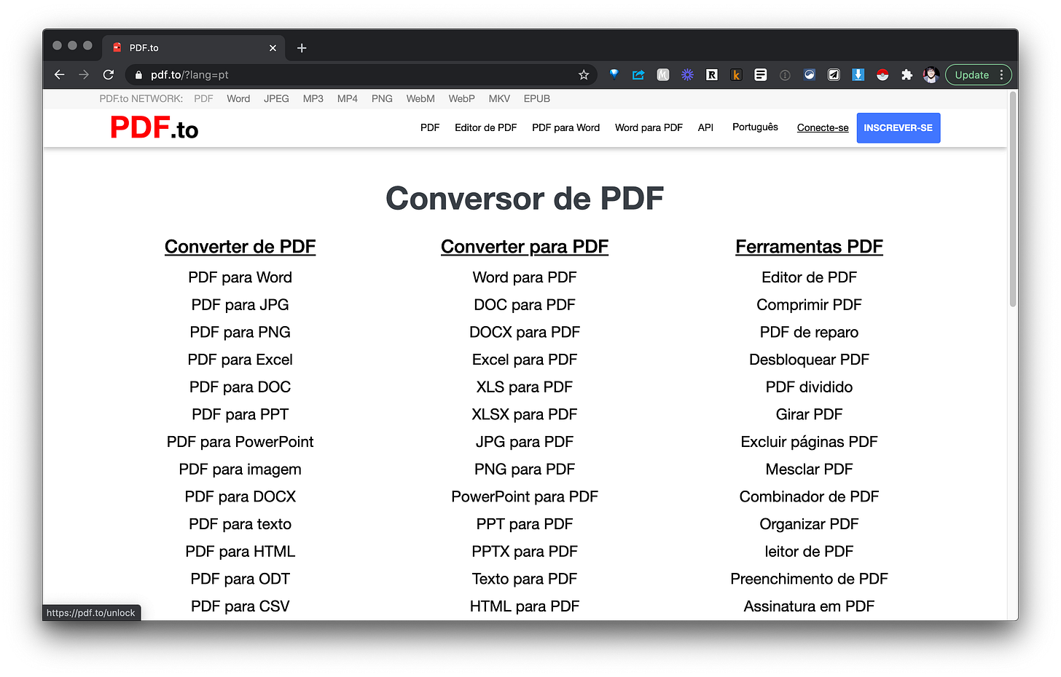
Task: Choose XLSX para PDF converter
Action: (x=525, y=415)
